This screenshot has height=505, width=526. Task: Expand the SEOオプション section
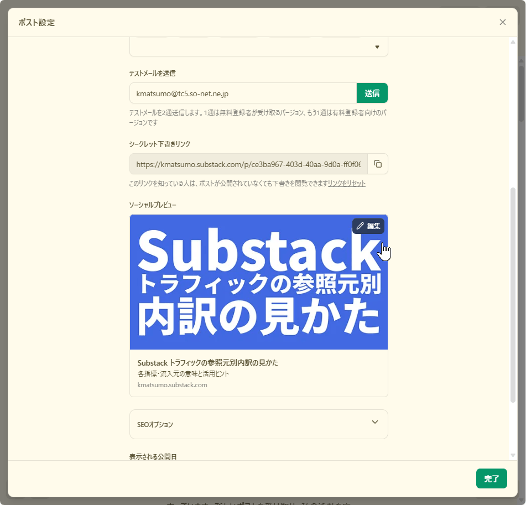[259, 424]
